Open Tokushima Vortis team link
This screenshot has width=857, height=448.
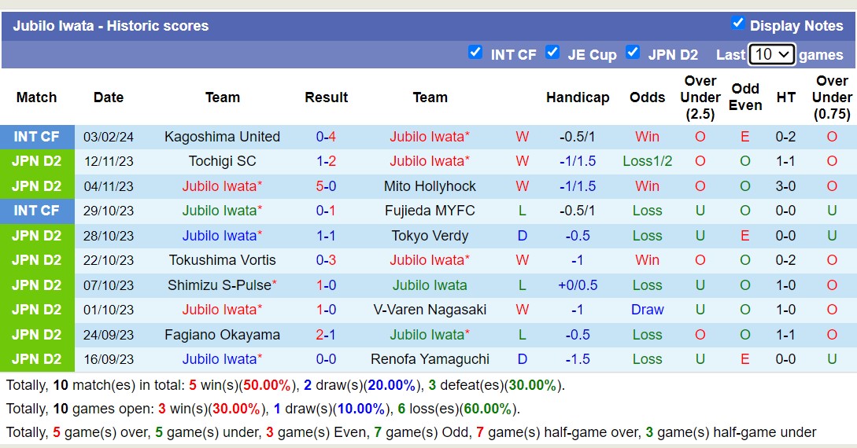[222, 260]
